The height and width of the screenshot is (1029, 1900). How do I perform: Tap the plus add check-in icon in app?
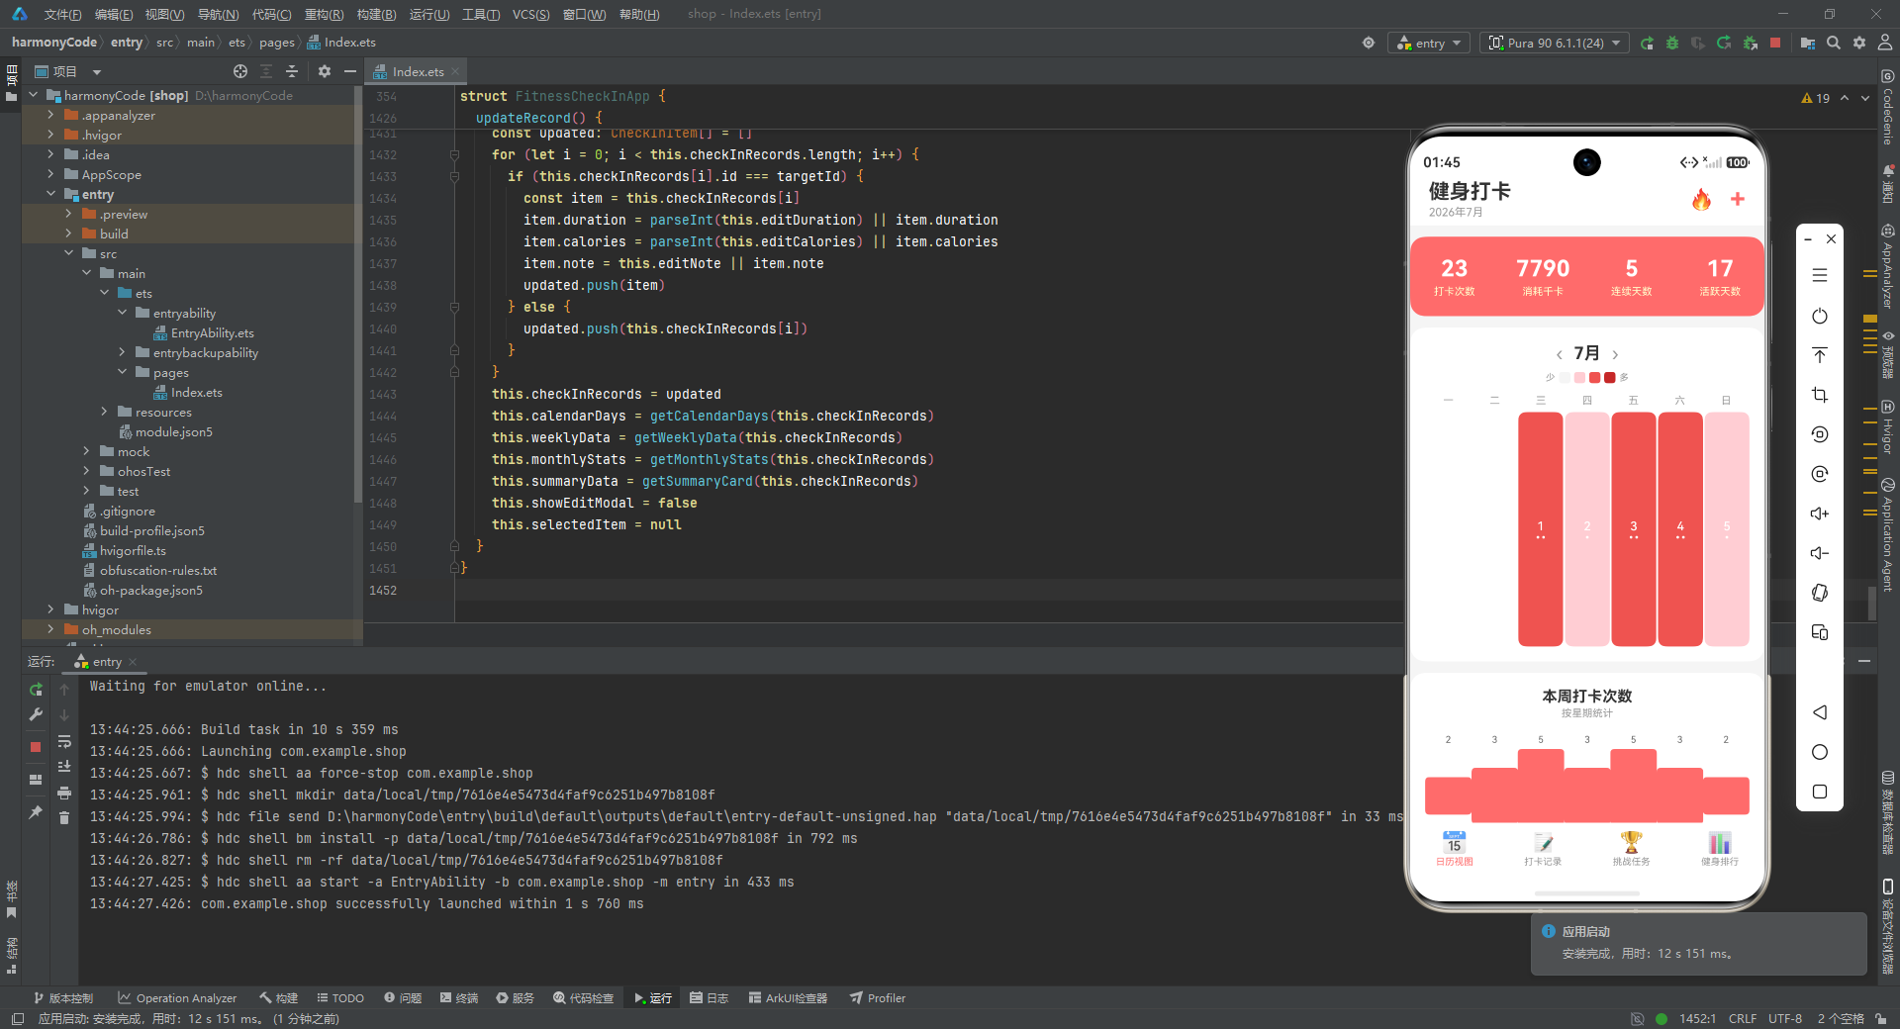click(1738, 199)
